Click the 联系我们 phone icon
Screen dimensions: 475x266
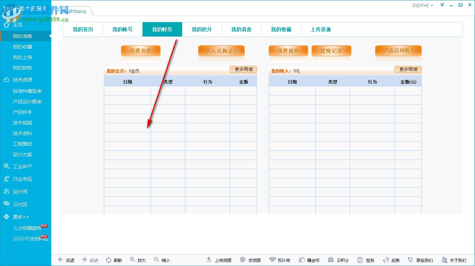pyautogui.click(x=411, y=259)
